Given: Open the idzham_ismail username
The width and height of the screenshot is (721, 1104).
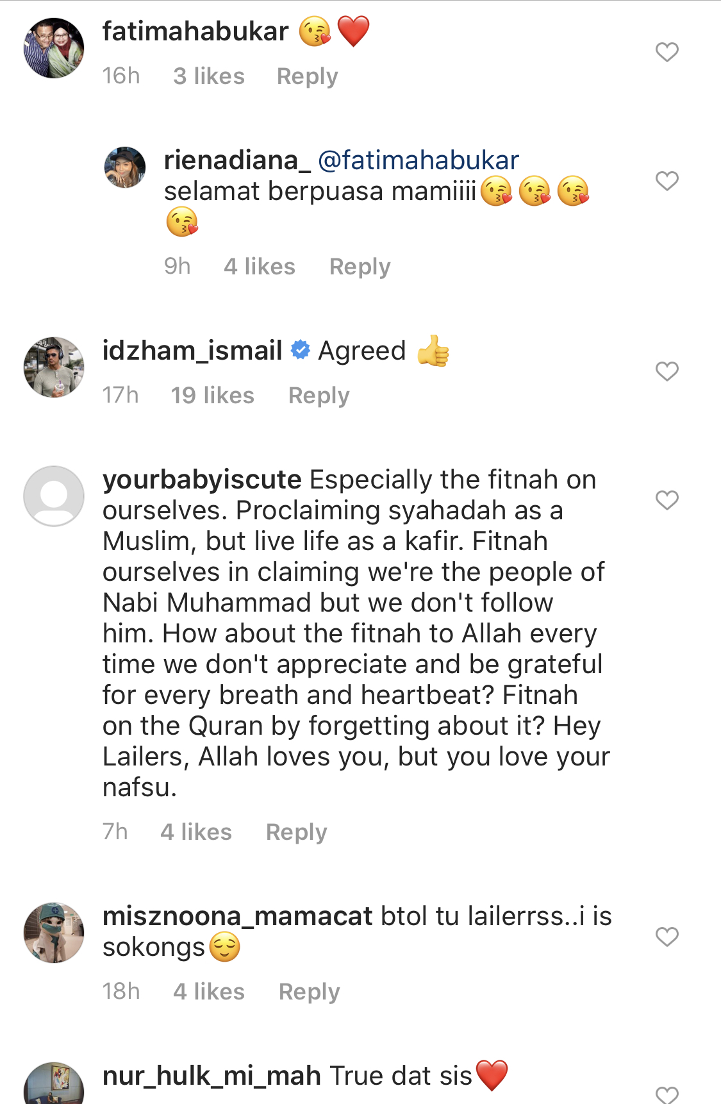Looking at the screenshot, I should pyautogui.click(x=192, y=351).
